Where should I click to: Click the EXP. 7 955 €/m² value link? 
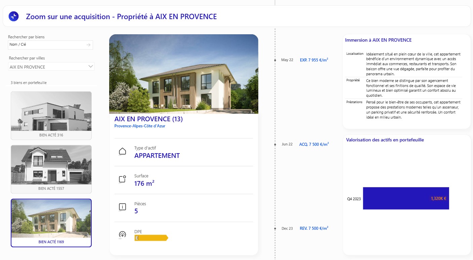(314, 60)
